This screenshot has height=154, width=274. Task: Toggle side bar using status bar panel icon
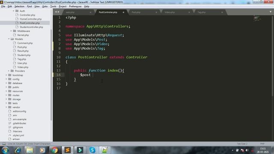[4, 144]
